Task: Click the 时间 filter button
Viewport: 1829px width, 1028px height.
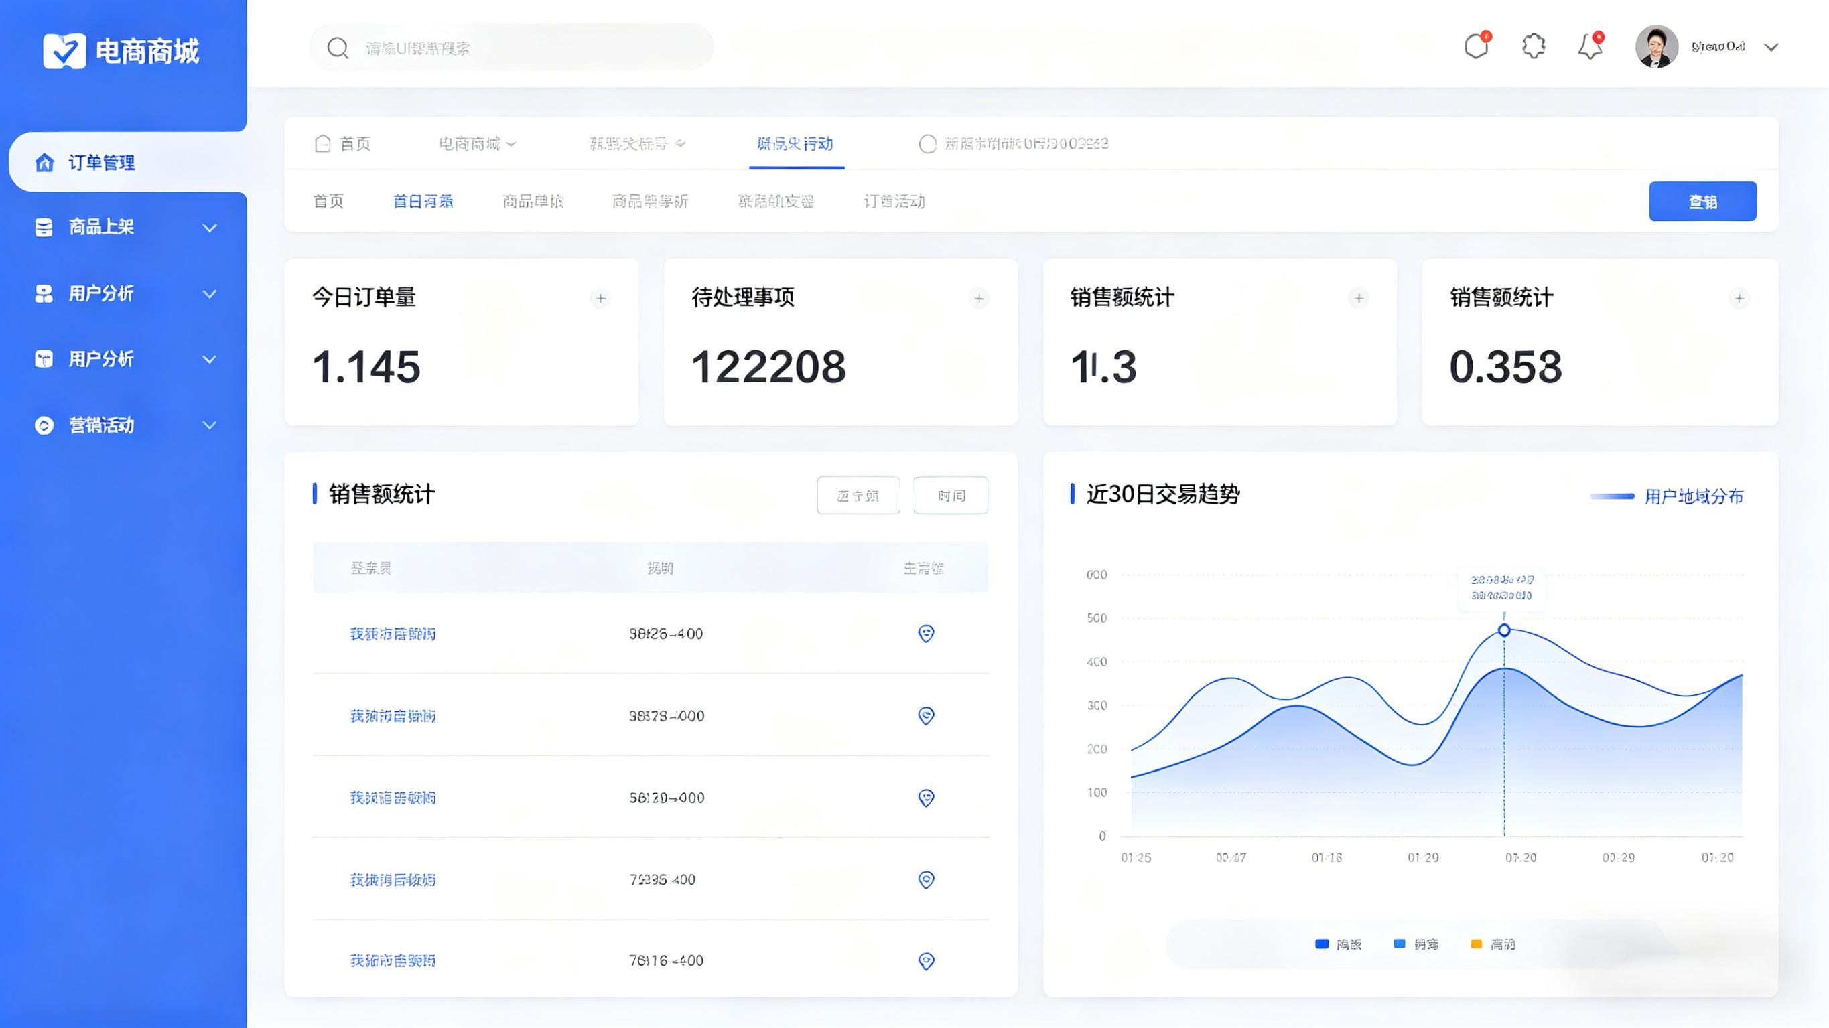Action: click(x=951, y=496)
